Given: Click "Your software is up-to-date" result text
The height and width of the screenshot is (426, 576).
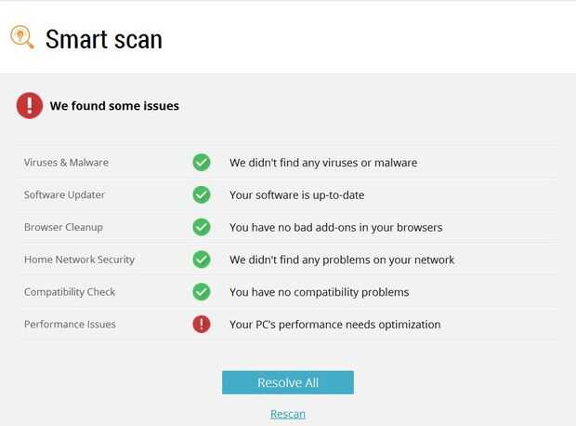Looking at the screenshot, I should tap(298, 195).
